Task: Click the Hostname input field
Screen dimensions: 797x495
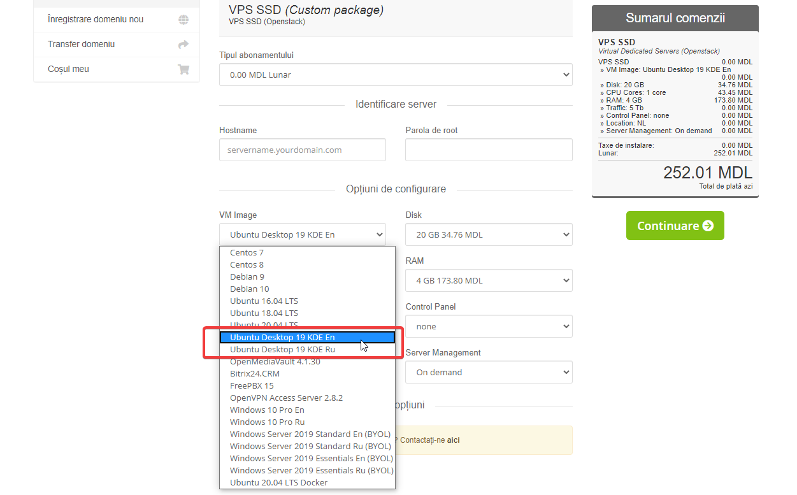Action: 302,150
